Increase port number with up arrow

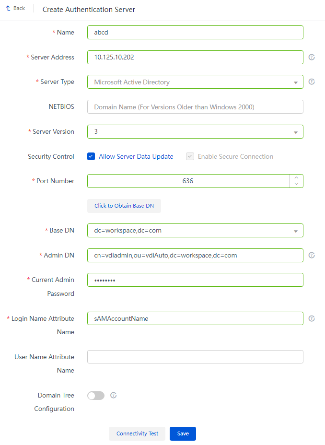click(296, 177)
